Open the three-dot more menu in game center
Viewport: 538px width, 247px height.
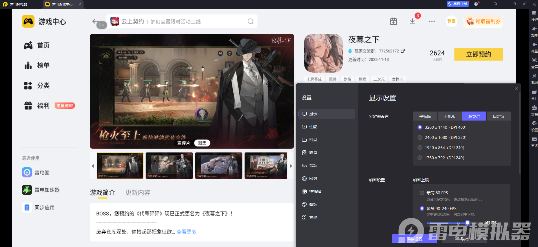432,21
